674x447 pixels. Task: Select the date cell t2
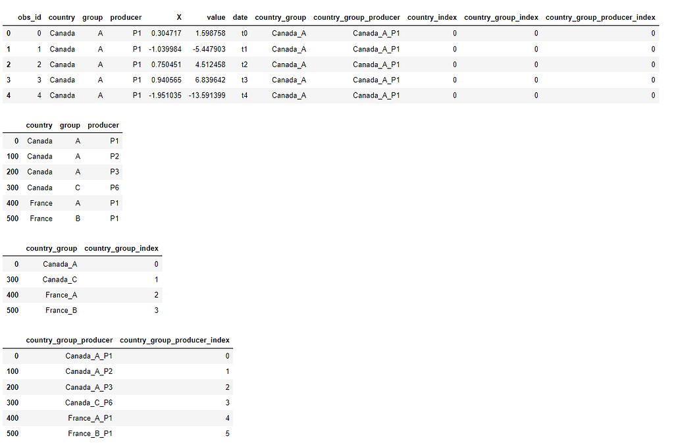click(x=244, y=64)
